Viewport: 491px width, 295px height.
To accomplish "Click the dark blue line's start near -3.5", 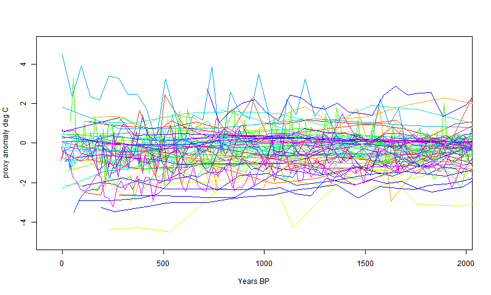I will (x=74, y=213).
